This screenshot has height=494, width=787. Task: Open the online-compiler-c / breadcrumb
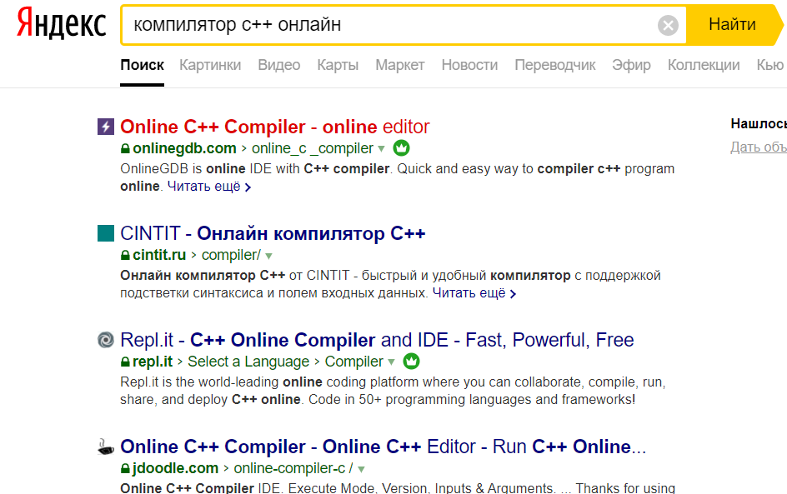pos(293,468)
